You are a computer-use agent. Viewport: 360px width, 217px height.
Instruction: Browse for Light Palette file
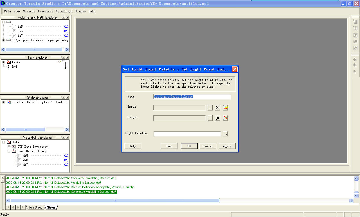pyautogui.click(x=225, y=134)
